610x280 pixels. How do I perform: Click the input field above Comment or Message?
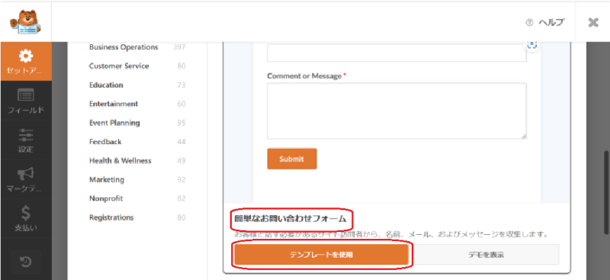(x=396, y=53)
